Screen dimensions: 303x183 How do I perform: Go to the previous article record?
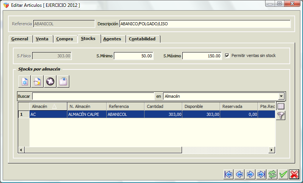pyautogui.click(x=239, y=174)
